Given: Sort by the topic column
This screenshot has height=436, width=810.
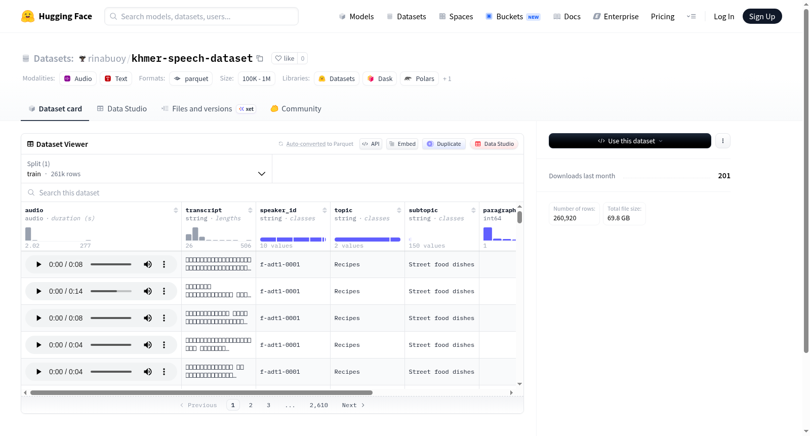Looking at the screenshot, I should coord(399,210).
